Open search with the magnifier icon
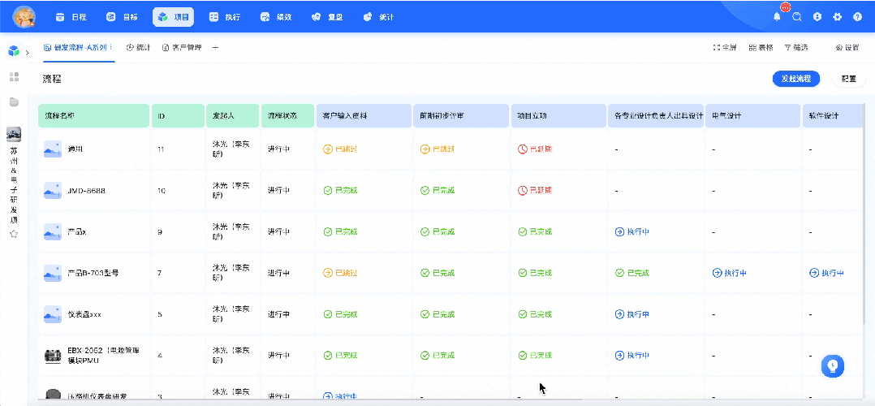Viewport: 875px width, 406px height. [797, 17]
